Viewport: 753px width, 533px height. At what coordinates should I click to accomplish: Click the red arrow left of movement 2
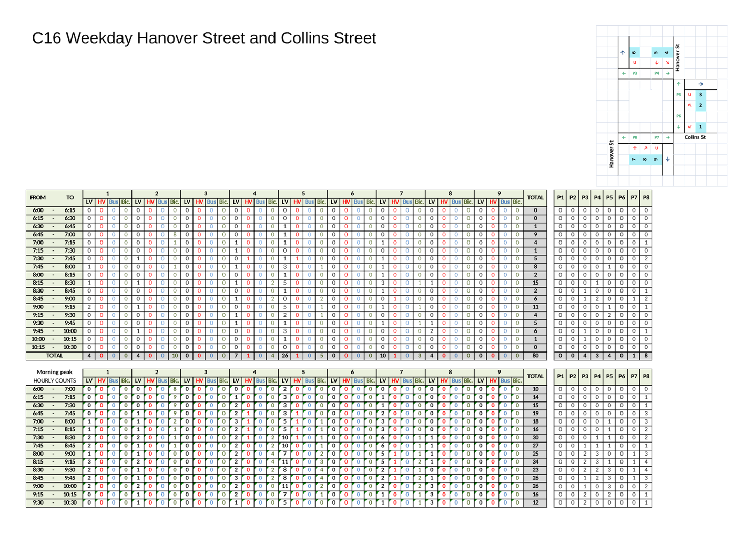[x=690, y=105]
